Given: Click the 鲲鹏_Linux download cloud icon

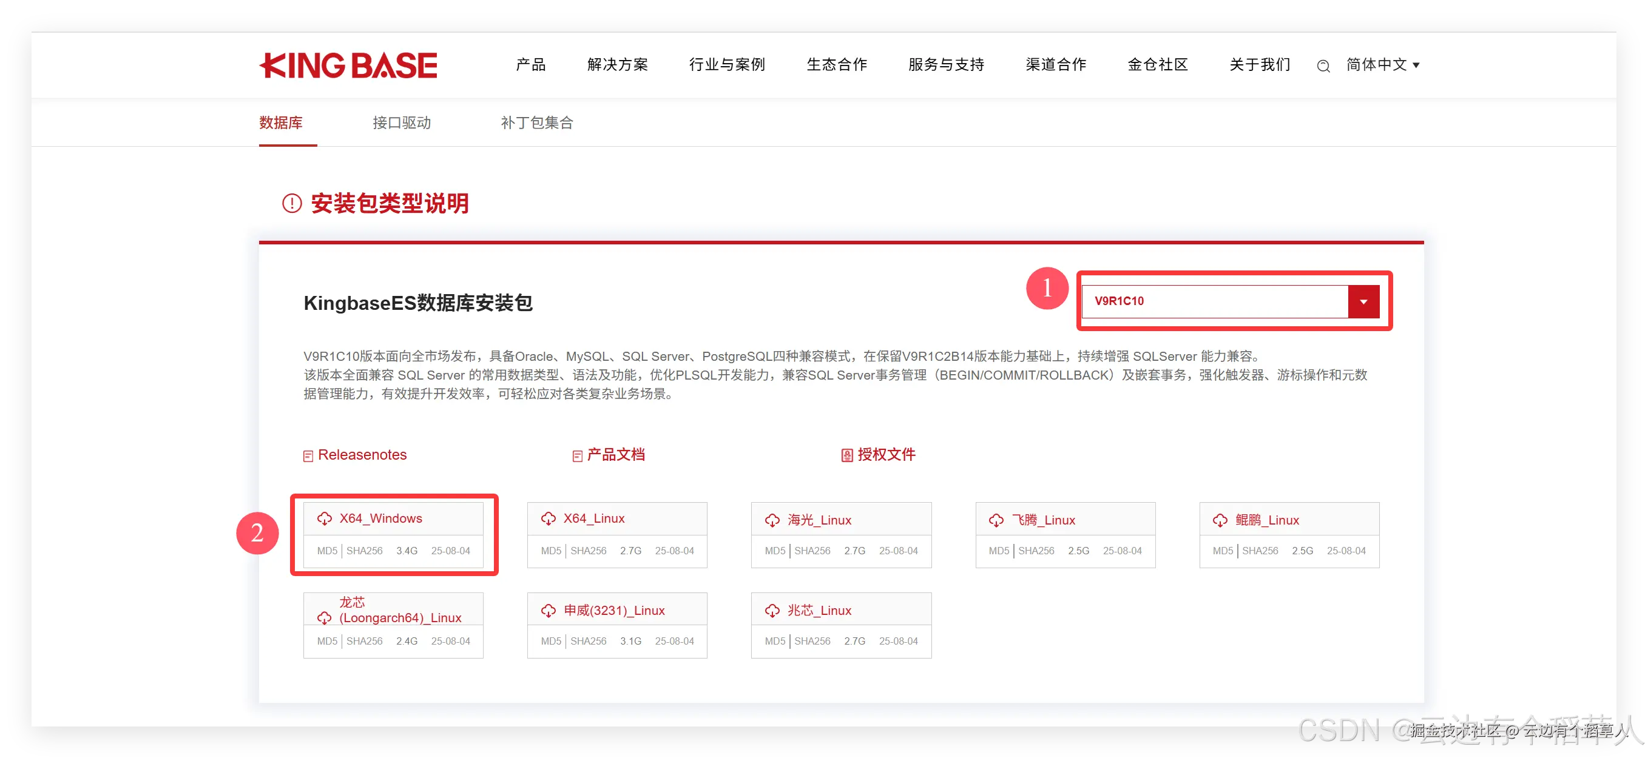Looking at the screenshot, I should tap(1220, 520).
